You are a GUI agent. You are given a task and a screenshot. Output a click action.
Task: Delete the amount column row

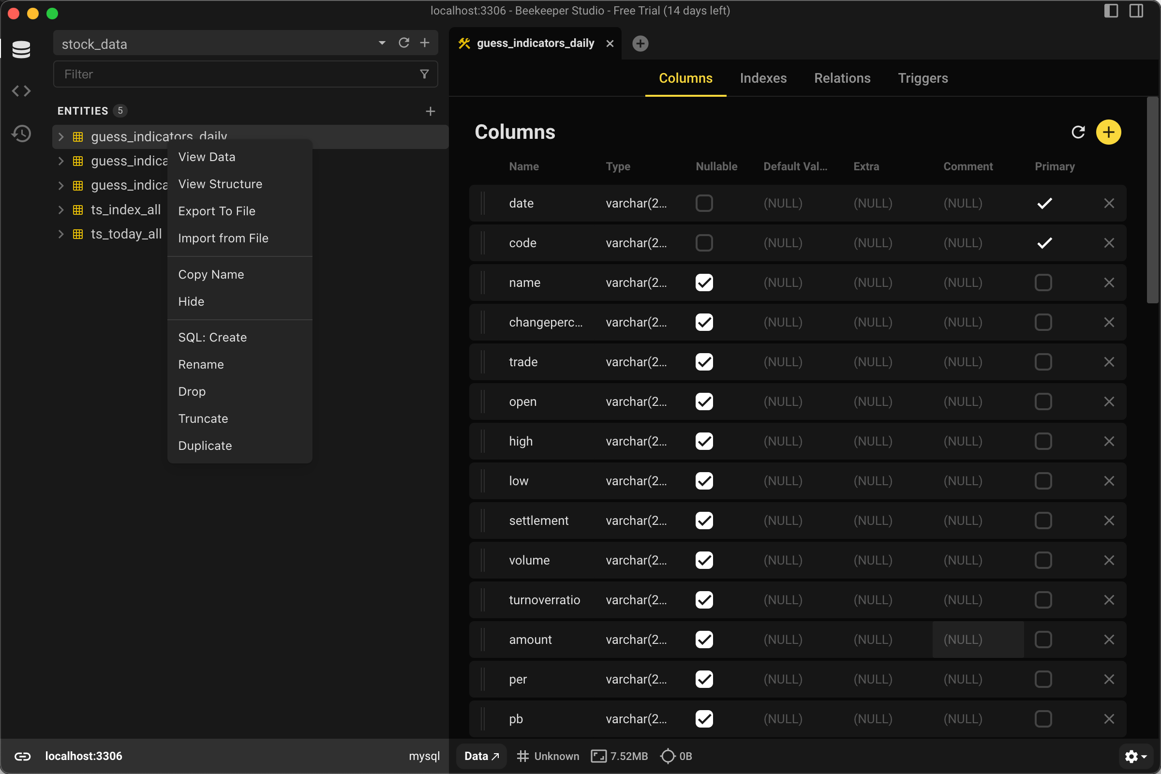[1109, 640]
